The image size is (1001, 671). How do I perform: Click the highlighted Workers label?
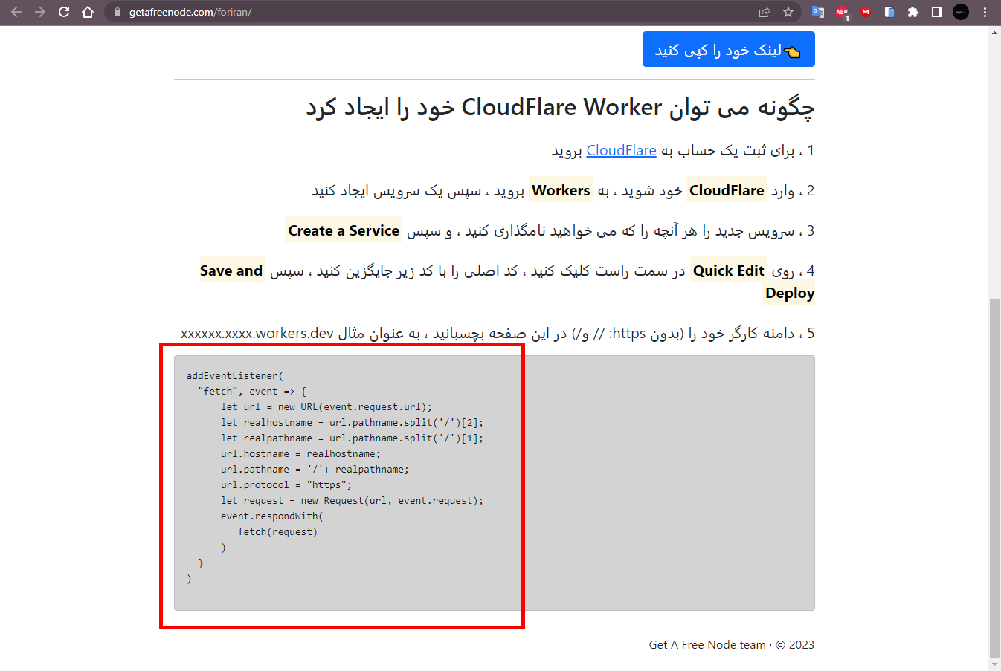pyautogui.click(x=561, y=190)
